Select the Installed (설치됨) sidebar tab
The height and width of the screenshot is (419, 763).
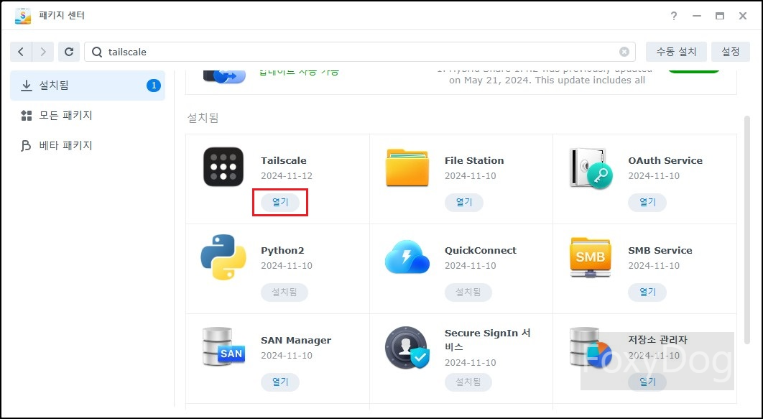tap(88, 86)
